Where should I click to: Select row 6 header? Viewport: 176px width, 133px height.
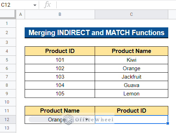click(x=8, y=68)
